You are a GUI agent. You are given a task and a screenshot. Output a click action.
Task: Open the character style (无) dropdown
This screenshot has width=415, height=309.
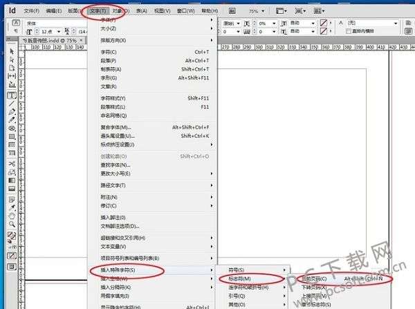tap(396, 24)
